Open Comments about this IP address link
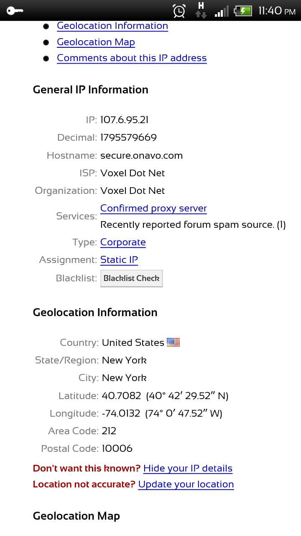Screen dimensions: 301x536 (x=132, y=58)
